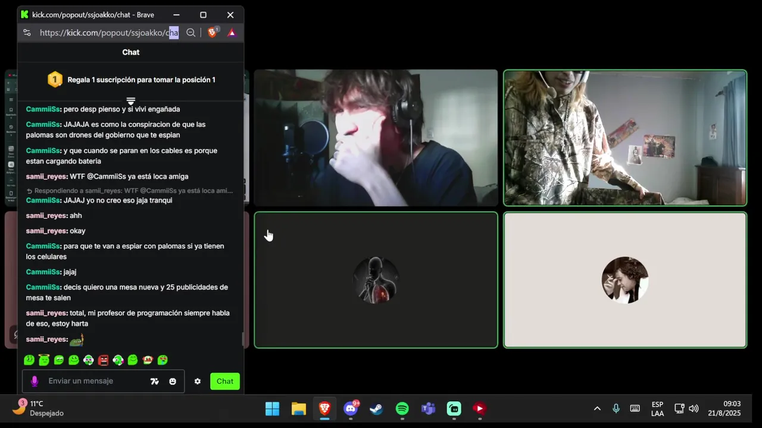The width and height of the screenshot is (762, 428).
Task: Click CammiiSs name next to 'jajaj'
Action: coord(43,272)
